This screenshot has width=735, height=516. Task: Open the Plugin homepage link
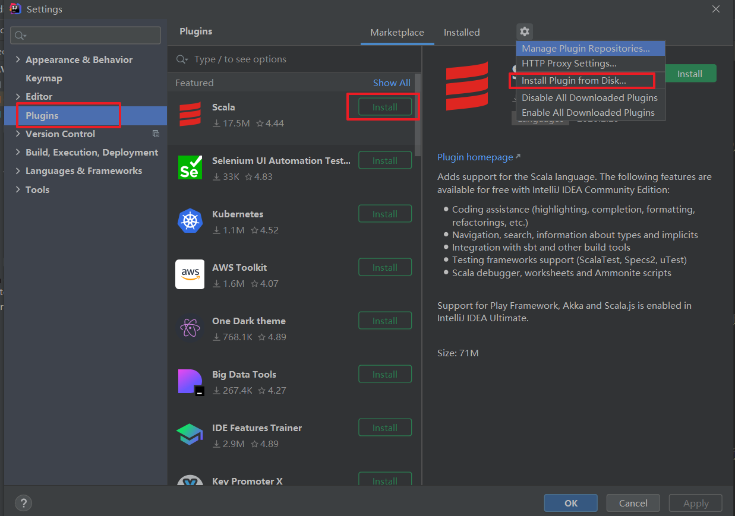coord(475,157)
